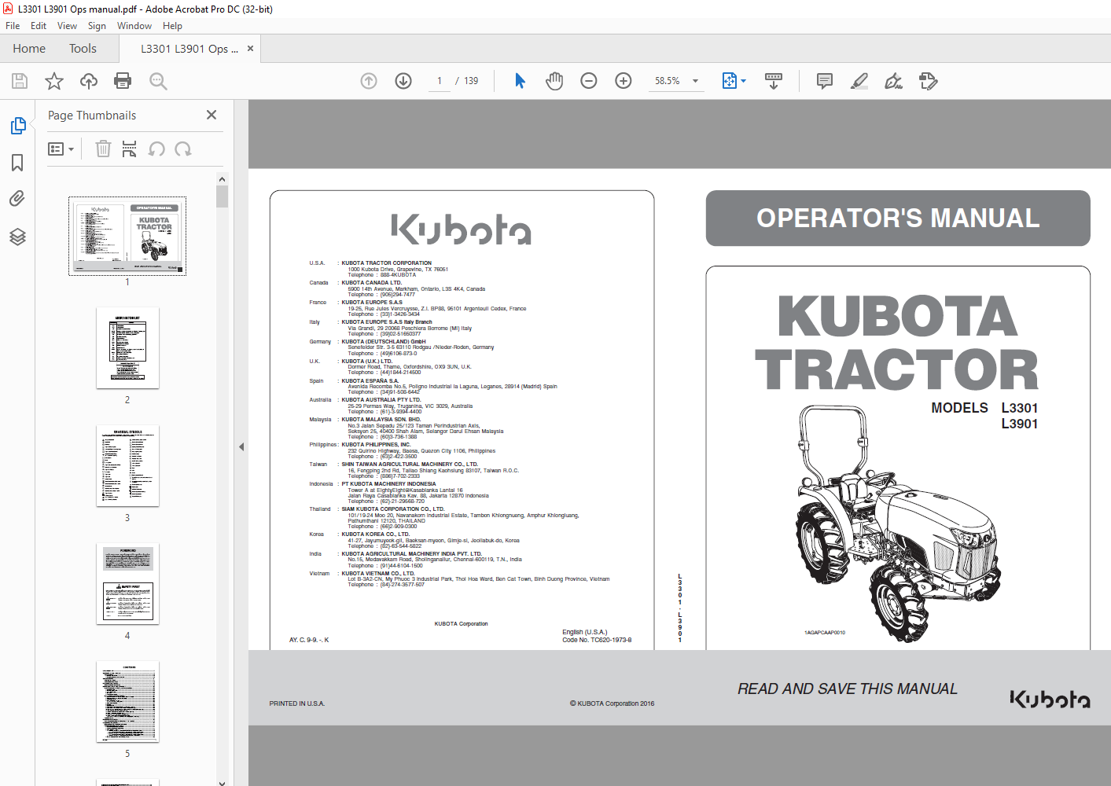1111x786 pixels.
Task: Zoom out with the minus icon
Action: click(589, 81)
